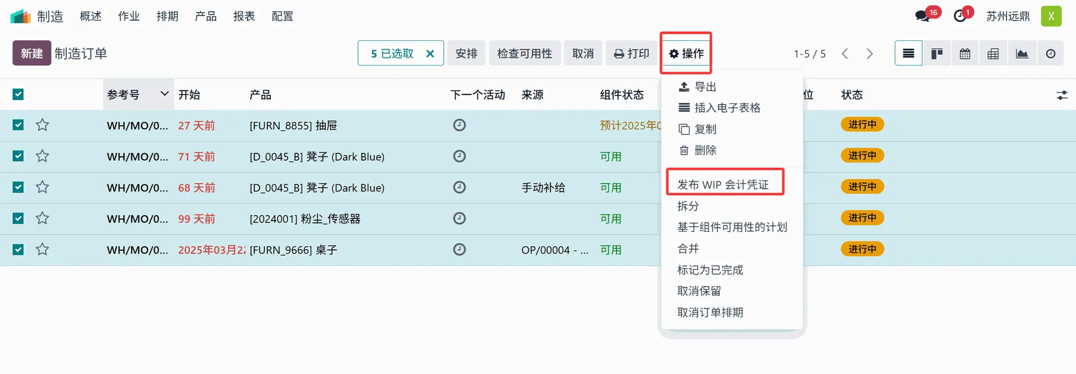The height and width of the screenshot is (374, 1076).
Task: Toggle the select-all header checkbox
Action: (18, 94)
